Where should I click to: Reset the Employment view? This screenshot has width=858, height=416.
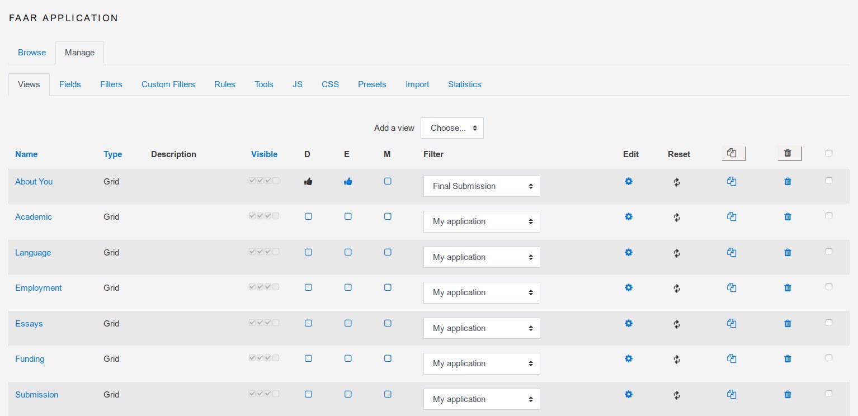[676, 288]
